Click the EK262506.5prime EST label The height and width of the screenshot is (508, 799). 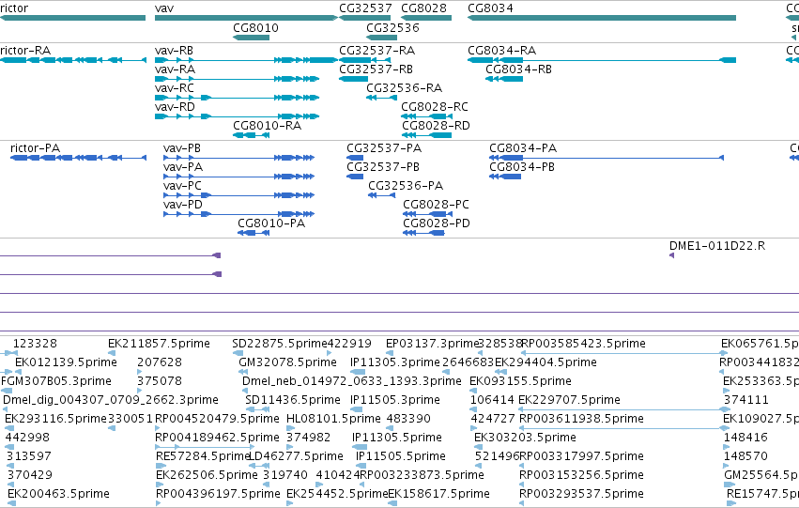[207, 475]
